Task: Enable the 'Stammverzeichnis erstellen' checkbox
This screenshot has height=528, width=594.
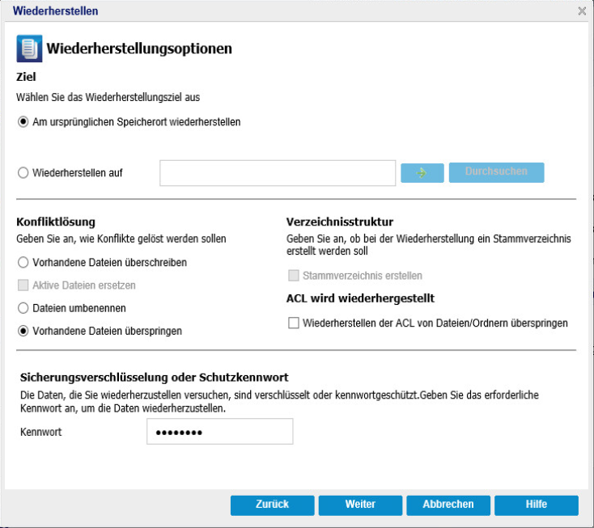Action: point(293,276)
